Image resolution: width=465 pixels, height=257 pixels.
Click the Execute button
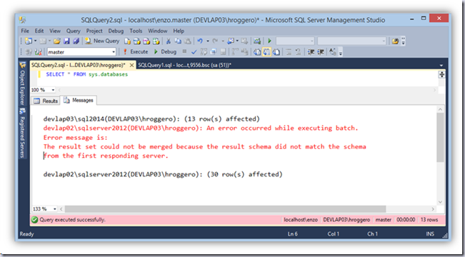[135, 51]
